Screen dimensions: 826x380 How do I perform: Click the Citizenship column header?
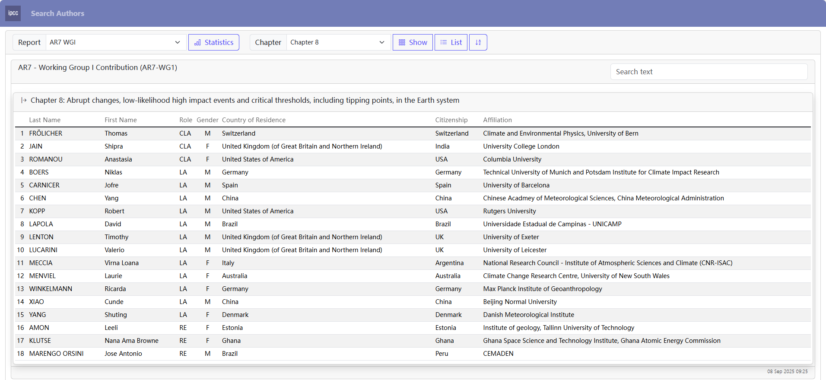click(451, 120)
